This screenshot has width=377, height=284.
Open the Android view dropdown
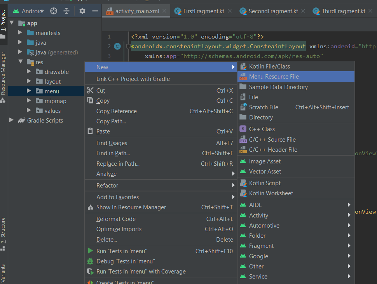[x=32, y=11]
